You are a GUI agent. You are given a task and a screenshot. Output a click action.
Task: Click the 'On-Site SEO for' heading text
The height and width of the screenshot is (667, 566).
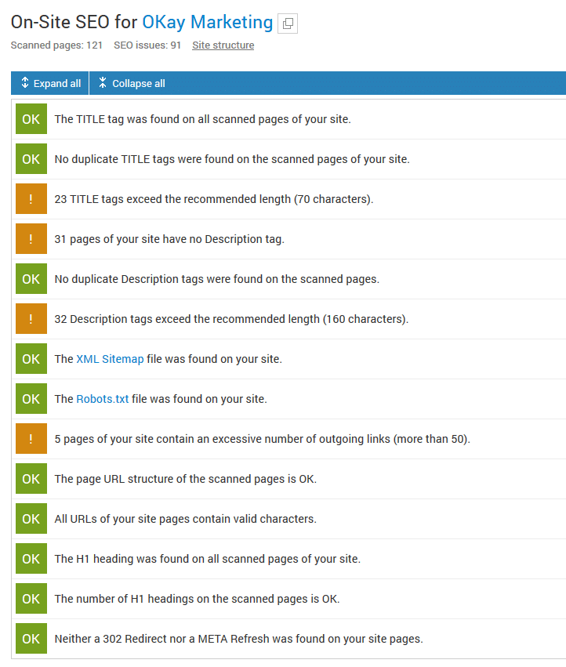coord(74,22)
